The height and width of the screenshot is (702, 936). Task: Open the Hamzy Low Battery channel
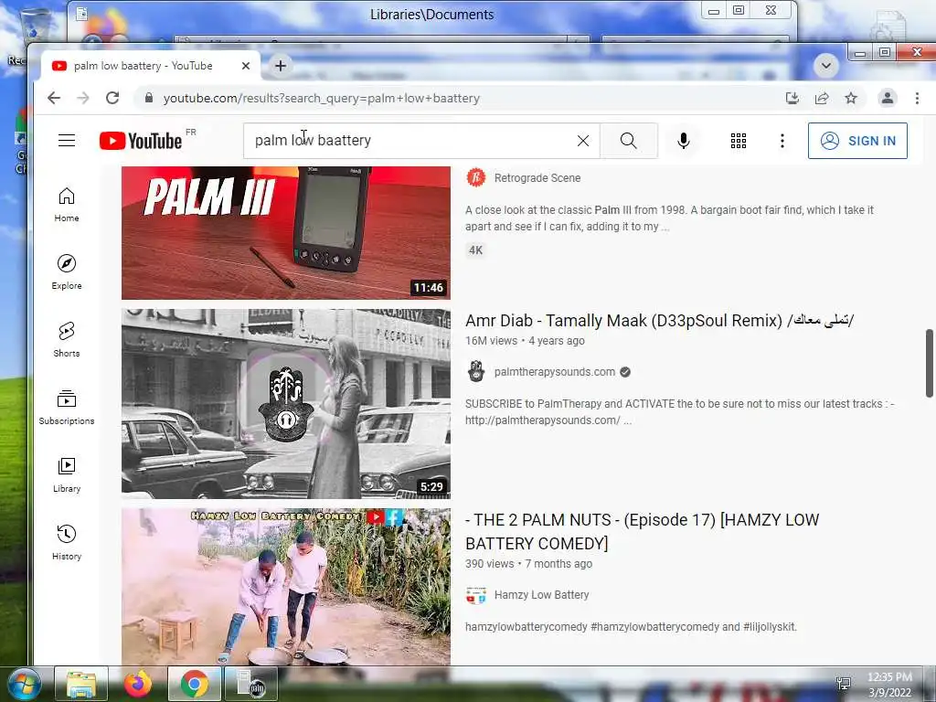click(541, 594)
